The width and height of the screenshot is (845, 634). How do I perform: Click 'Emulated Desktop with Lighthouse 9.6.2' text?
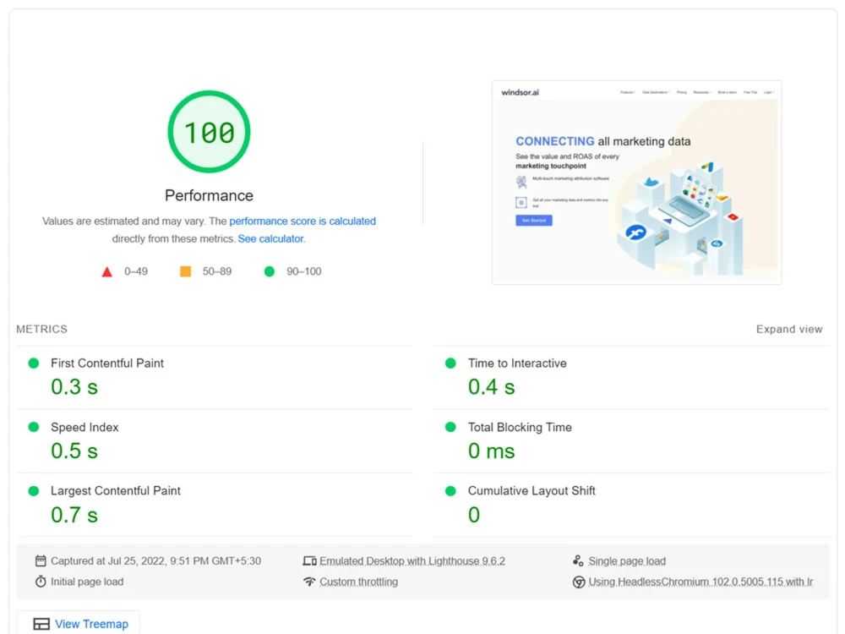(412, 561)
